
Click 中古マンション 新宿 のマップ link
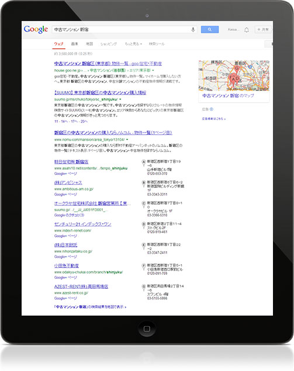coord(228,96)
